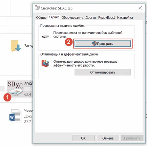Image resolution: width=147 pixels, height=146 pixels.
Task: Click the Проверить button with shield icon
Action: point(103,44)
